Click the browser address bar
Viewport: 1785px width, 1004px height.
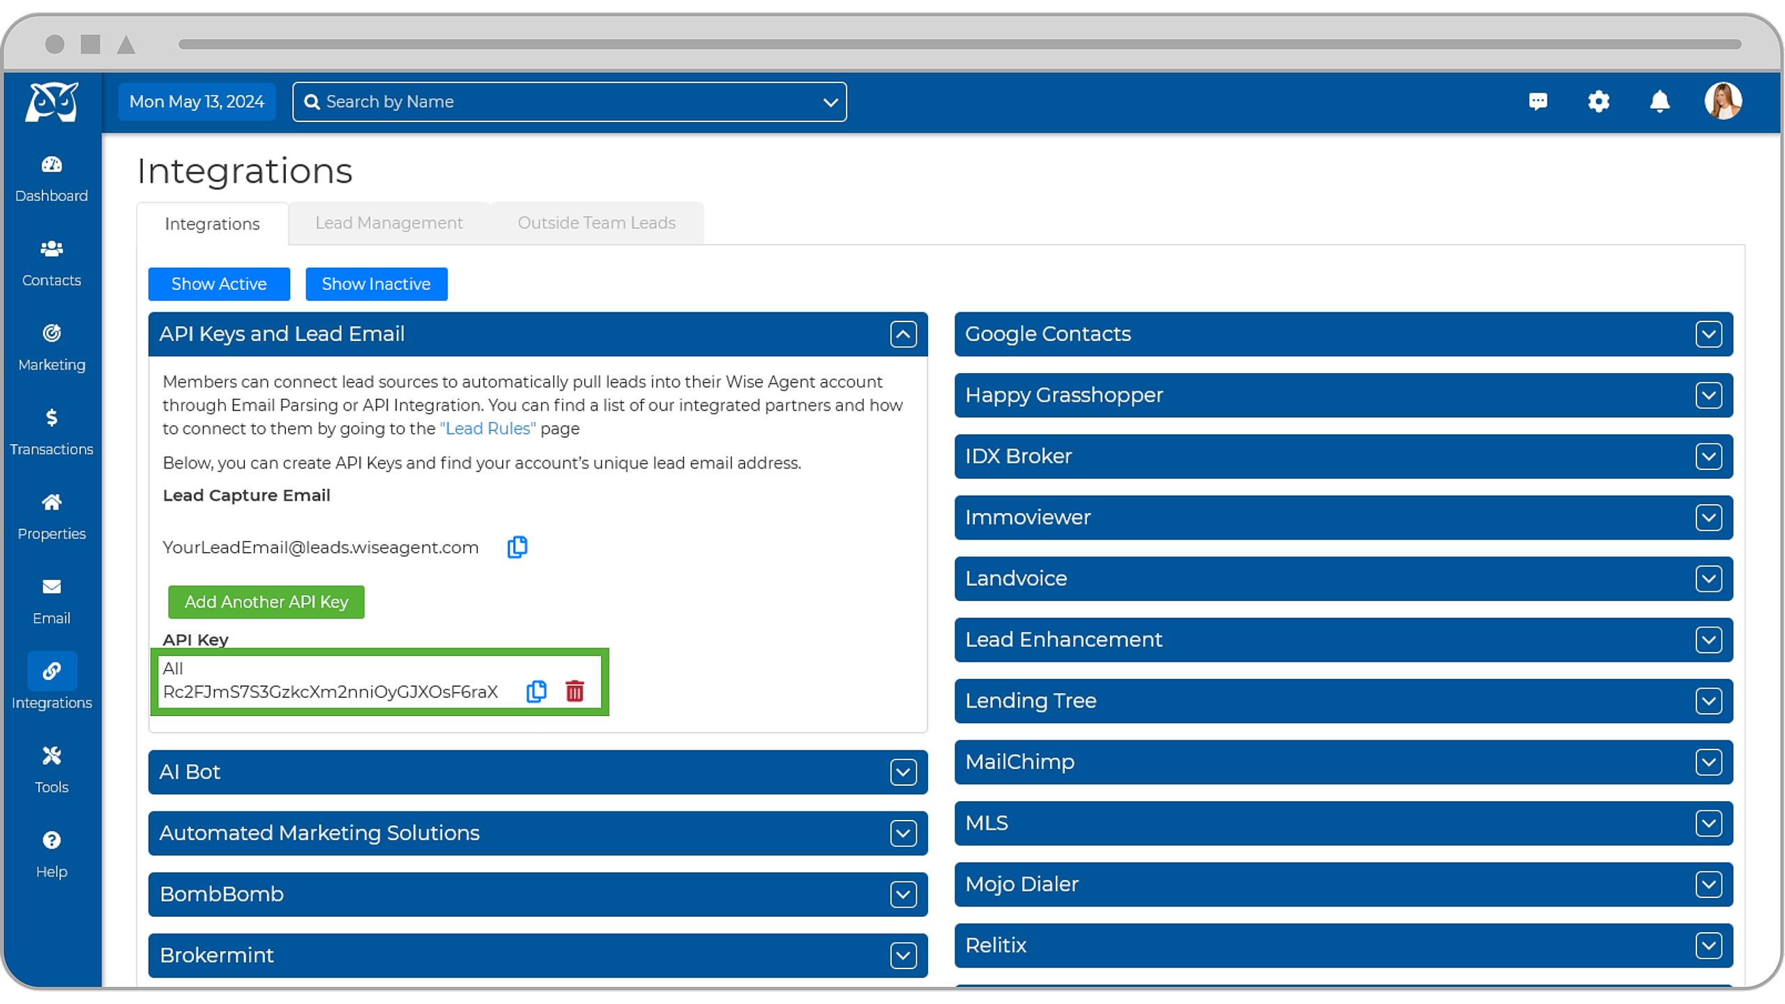(959, 44)
